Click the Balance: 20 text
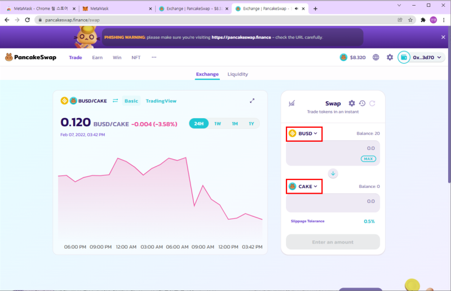The width and height of the screenshot is (451, 291). pyautogui.click(x=368, y=133)
